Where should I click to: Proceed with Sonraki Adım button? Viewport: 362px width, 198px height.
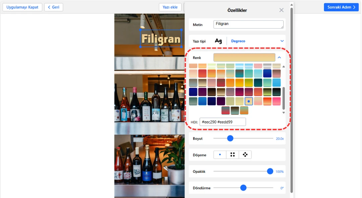[x=341, y=7]
